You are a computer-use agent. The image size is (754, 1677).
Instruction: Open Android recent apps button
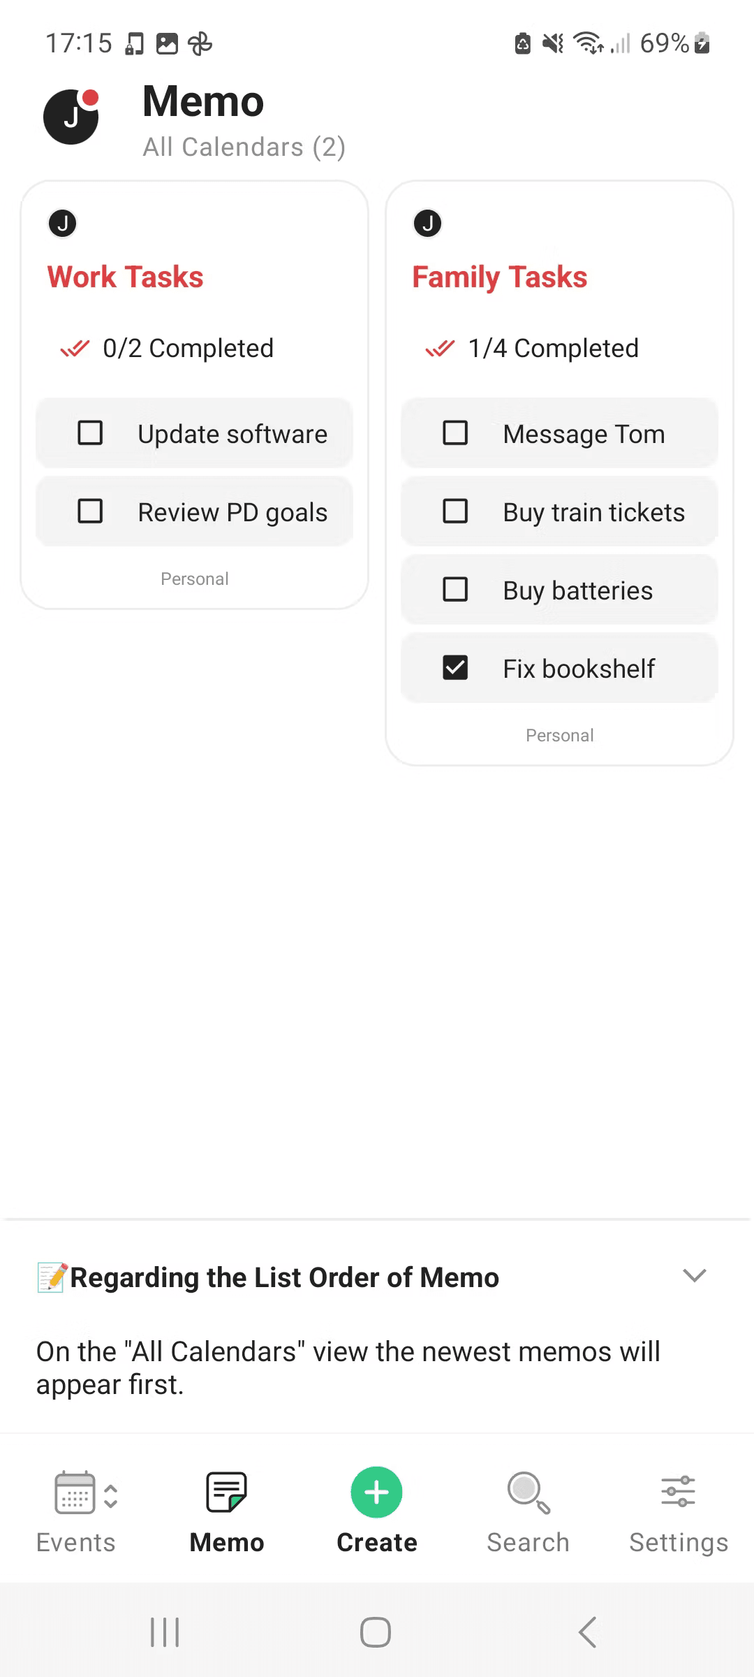[x=165, y=1632]
